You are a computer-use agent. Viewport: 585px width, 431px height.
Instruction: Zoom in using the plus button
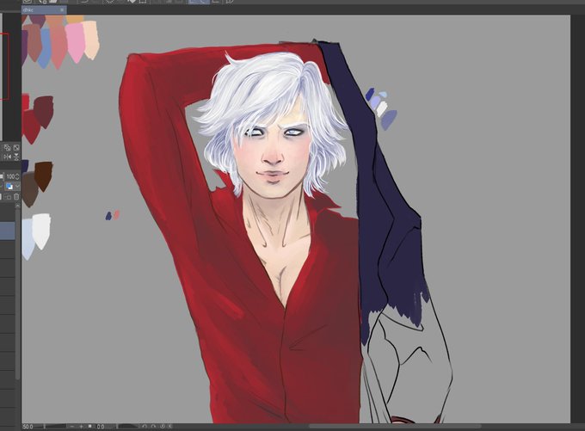(x=82, y=427)
